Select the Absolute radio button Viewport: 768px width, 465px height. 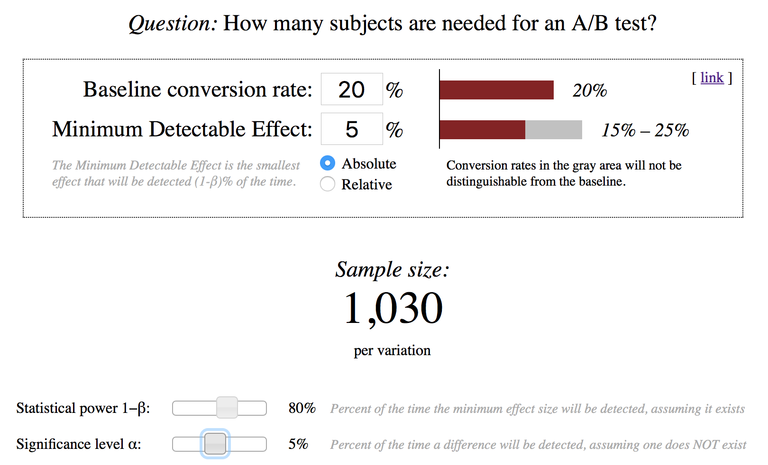[328, 163]
